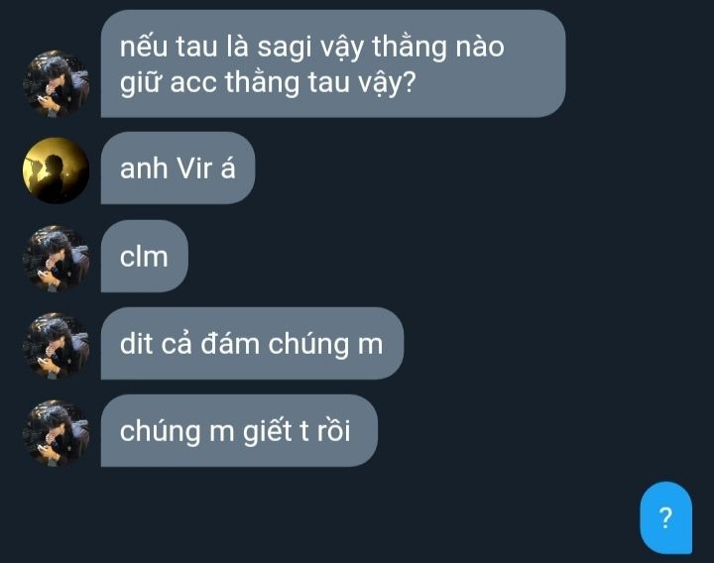Screen dimensions: 714x563
Task: Select the 'clm' message bubble
Action: [145, 257]
